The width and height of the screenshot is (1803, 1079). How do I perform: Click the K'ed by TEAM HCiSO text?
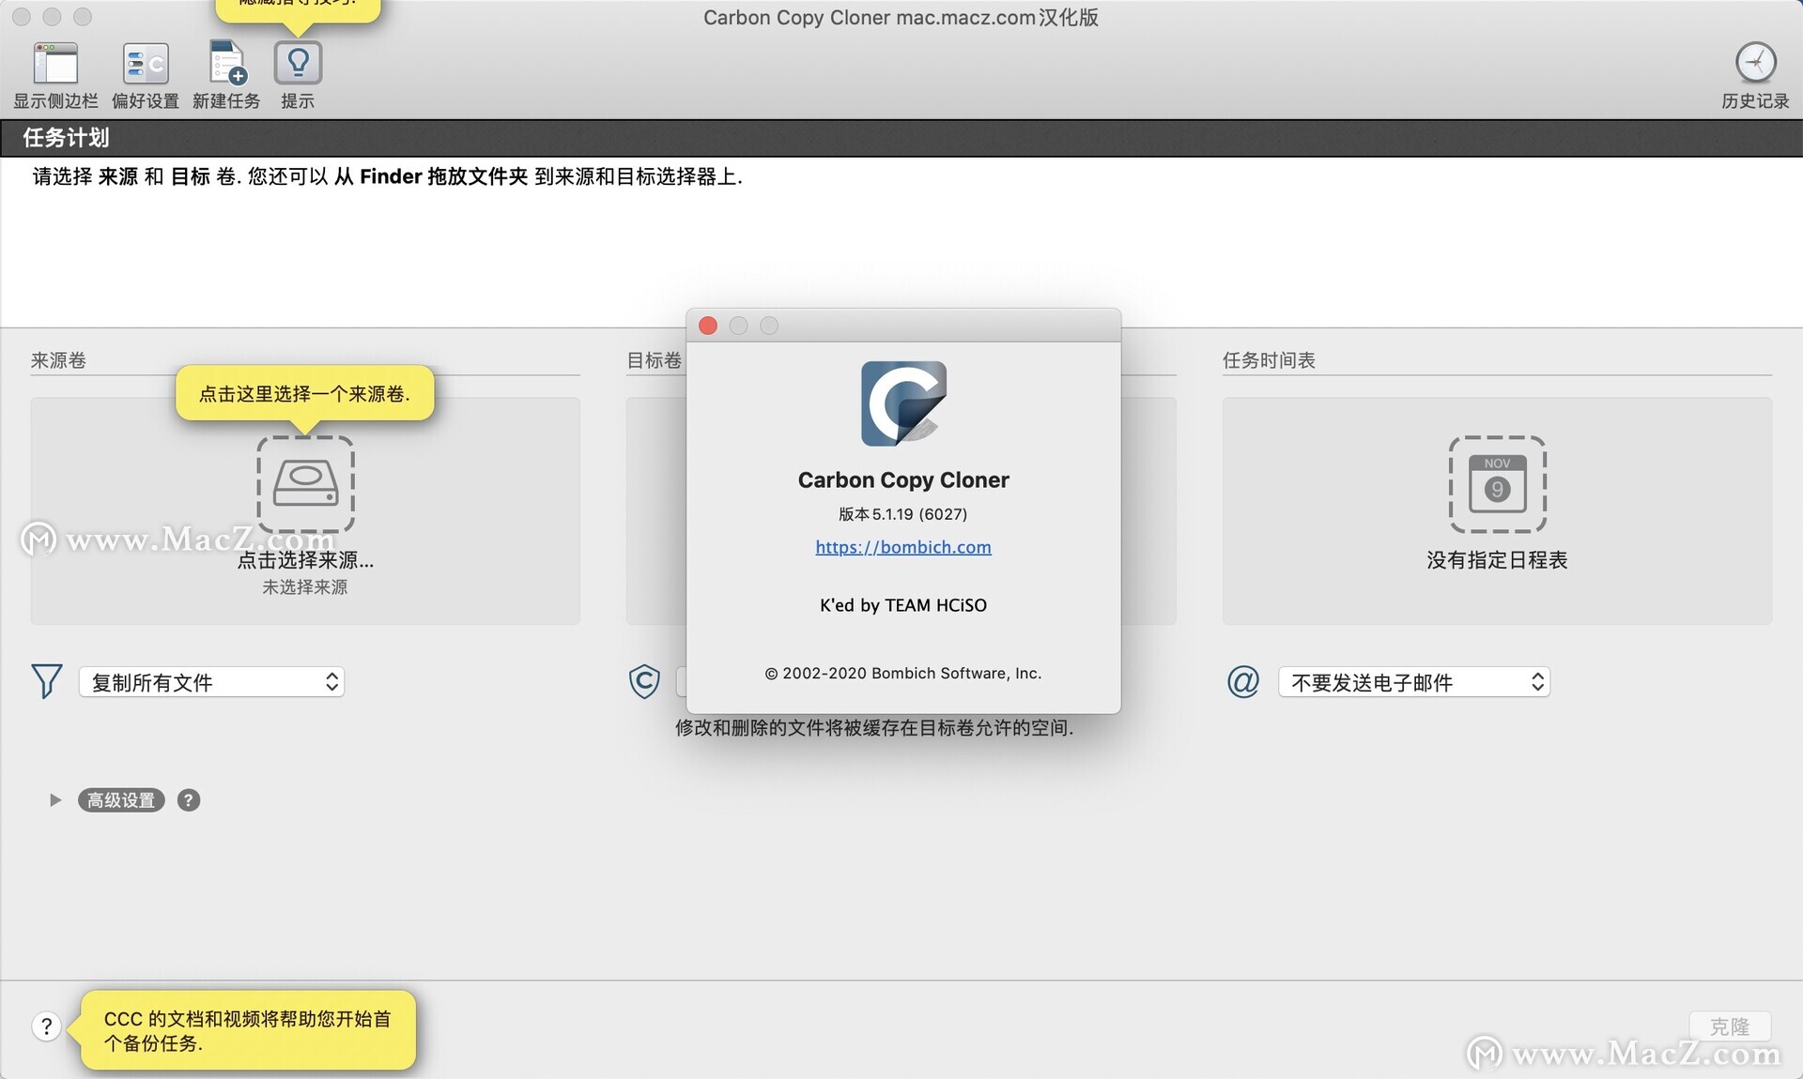(x=903, y=605)
